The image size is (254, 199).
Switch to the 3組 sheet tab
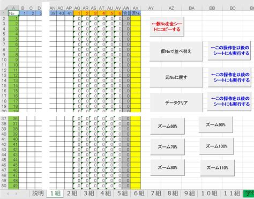(89, 193)
